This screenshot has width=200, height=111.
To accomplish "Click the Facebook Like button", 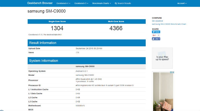I will point(156,39).
